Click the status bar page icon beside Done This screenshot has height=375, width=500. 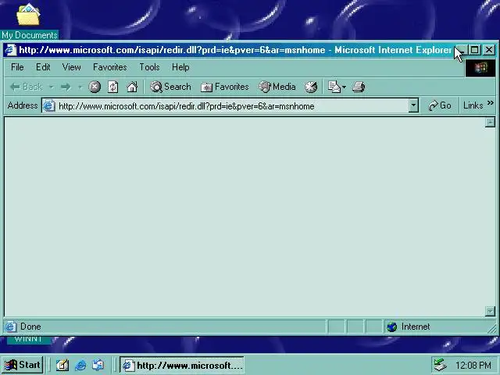(x=10, y=327)
